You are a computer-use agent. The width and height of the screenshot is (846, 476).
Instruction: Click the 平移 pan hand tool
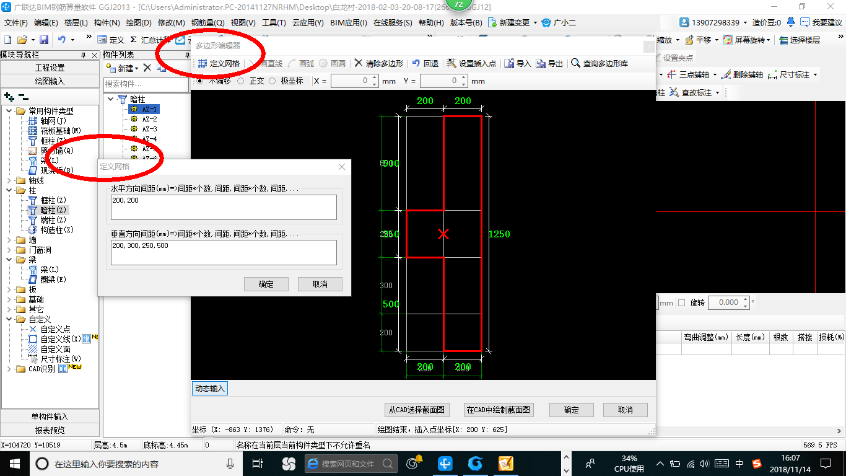point(697,40)
